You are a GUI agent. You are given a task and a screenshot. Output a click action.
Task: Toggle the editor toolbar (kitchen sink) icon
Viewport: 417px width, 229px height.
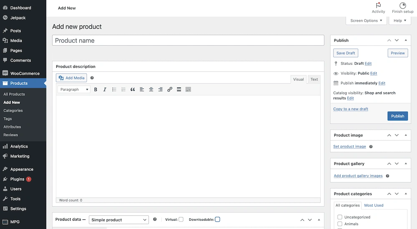188,89
